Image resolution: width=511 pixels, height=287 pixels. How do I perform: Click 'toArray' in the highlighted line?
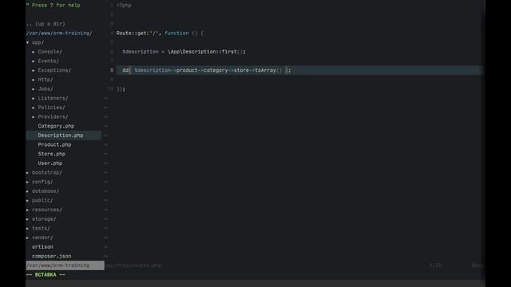pos(265,70)
